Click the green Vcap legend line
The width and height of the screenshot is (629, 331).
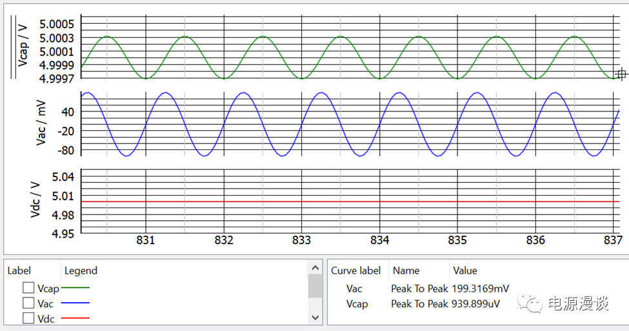click(75, 288)
